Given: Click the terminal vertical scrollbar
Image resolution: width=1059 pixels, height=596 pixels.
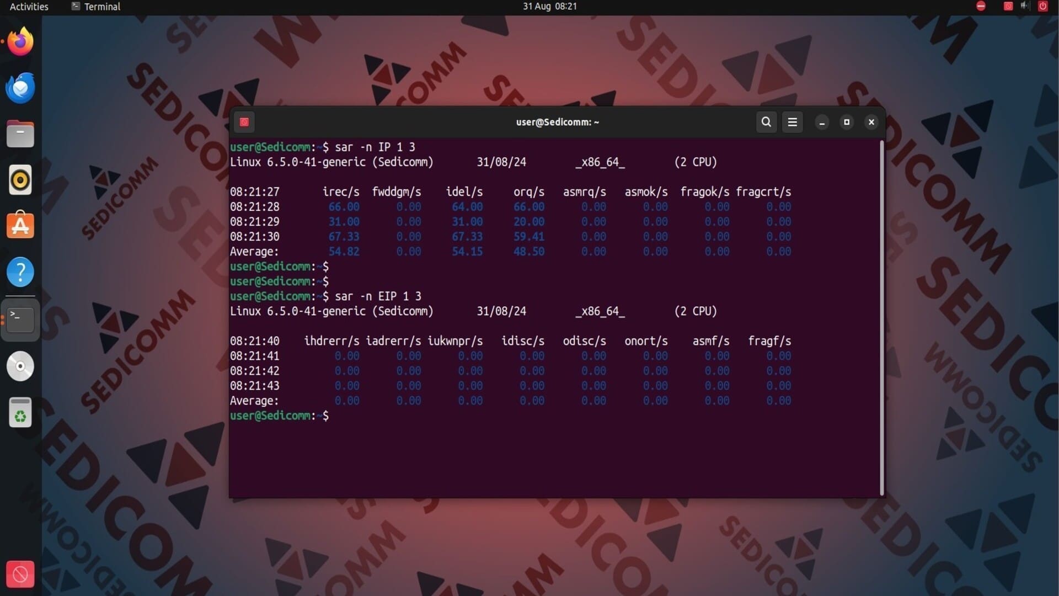Looking at the screenshot, I should pyautogui.click(x=881, y=317).
